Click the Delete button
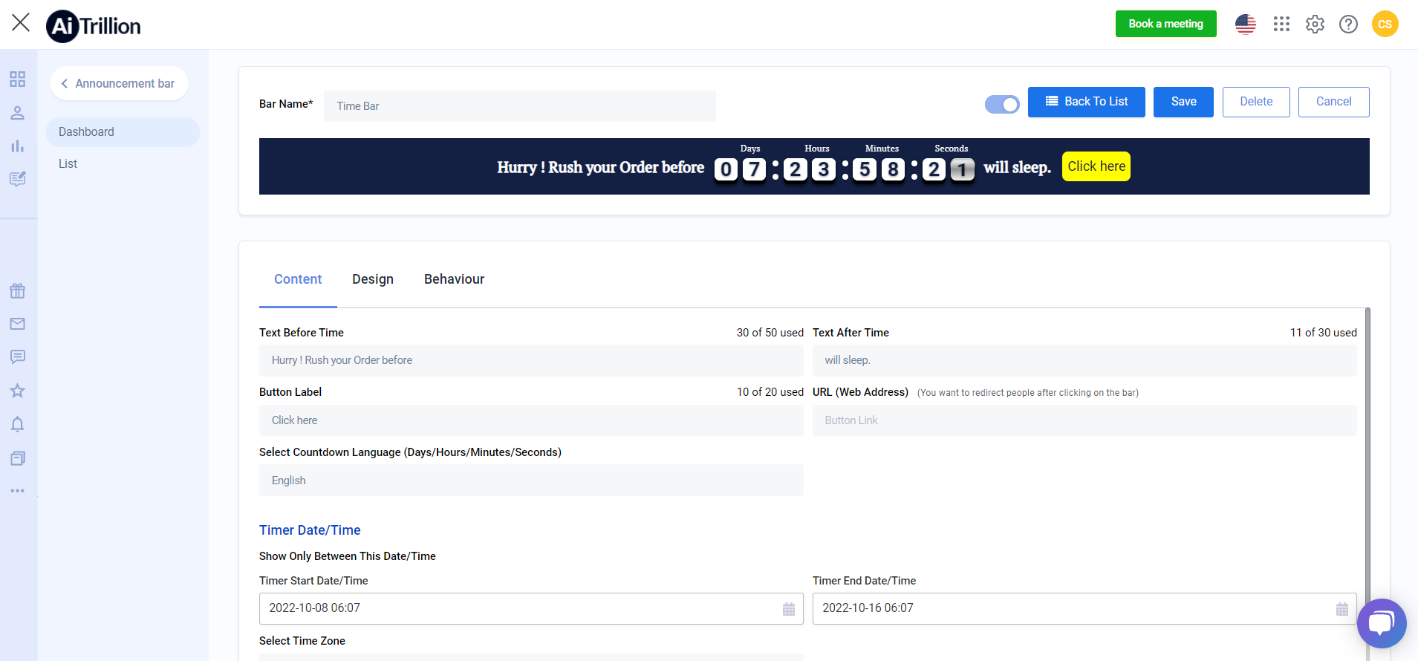 click(x=1256, y=102)
